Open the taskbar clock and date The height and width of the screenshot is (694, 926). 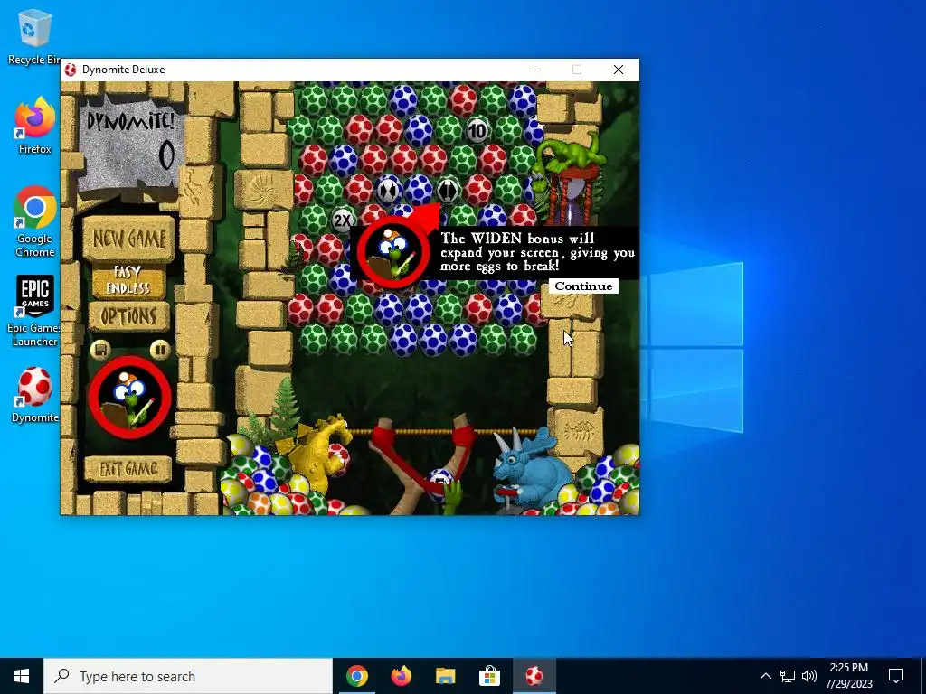click(848, 676)
